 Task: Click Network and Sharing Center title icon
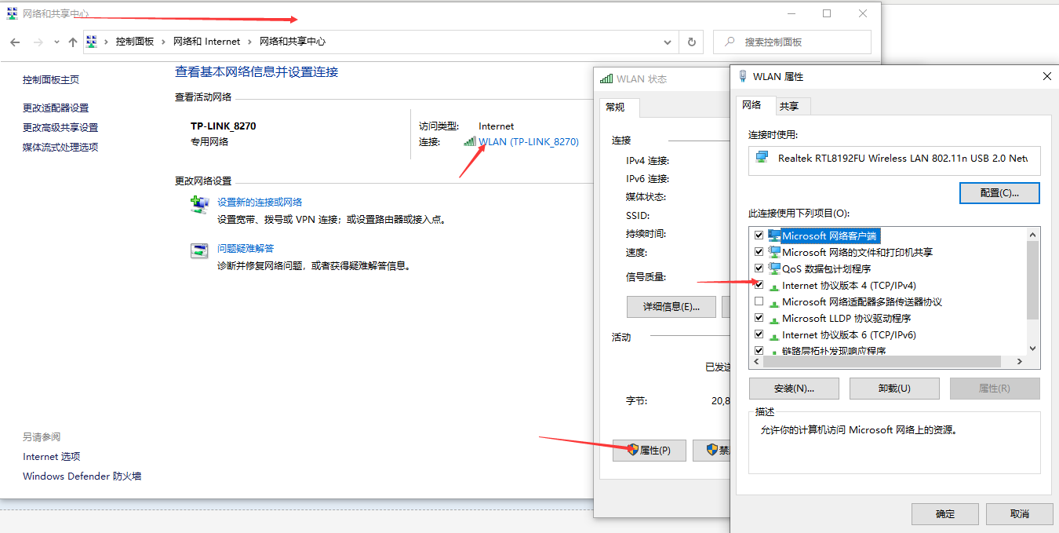(12, 13)
